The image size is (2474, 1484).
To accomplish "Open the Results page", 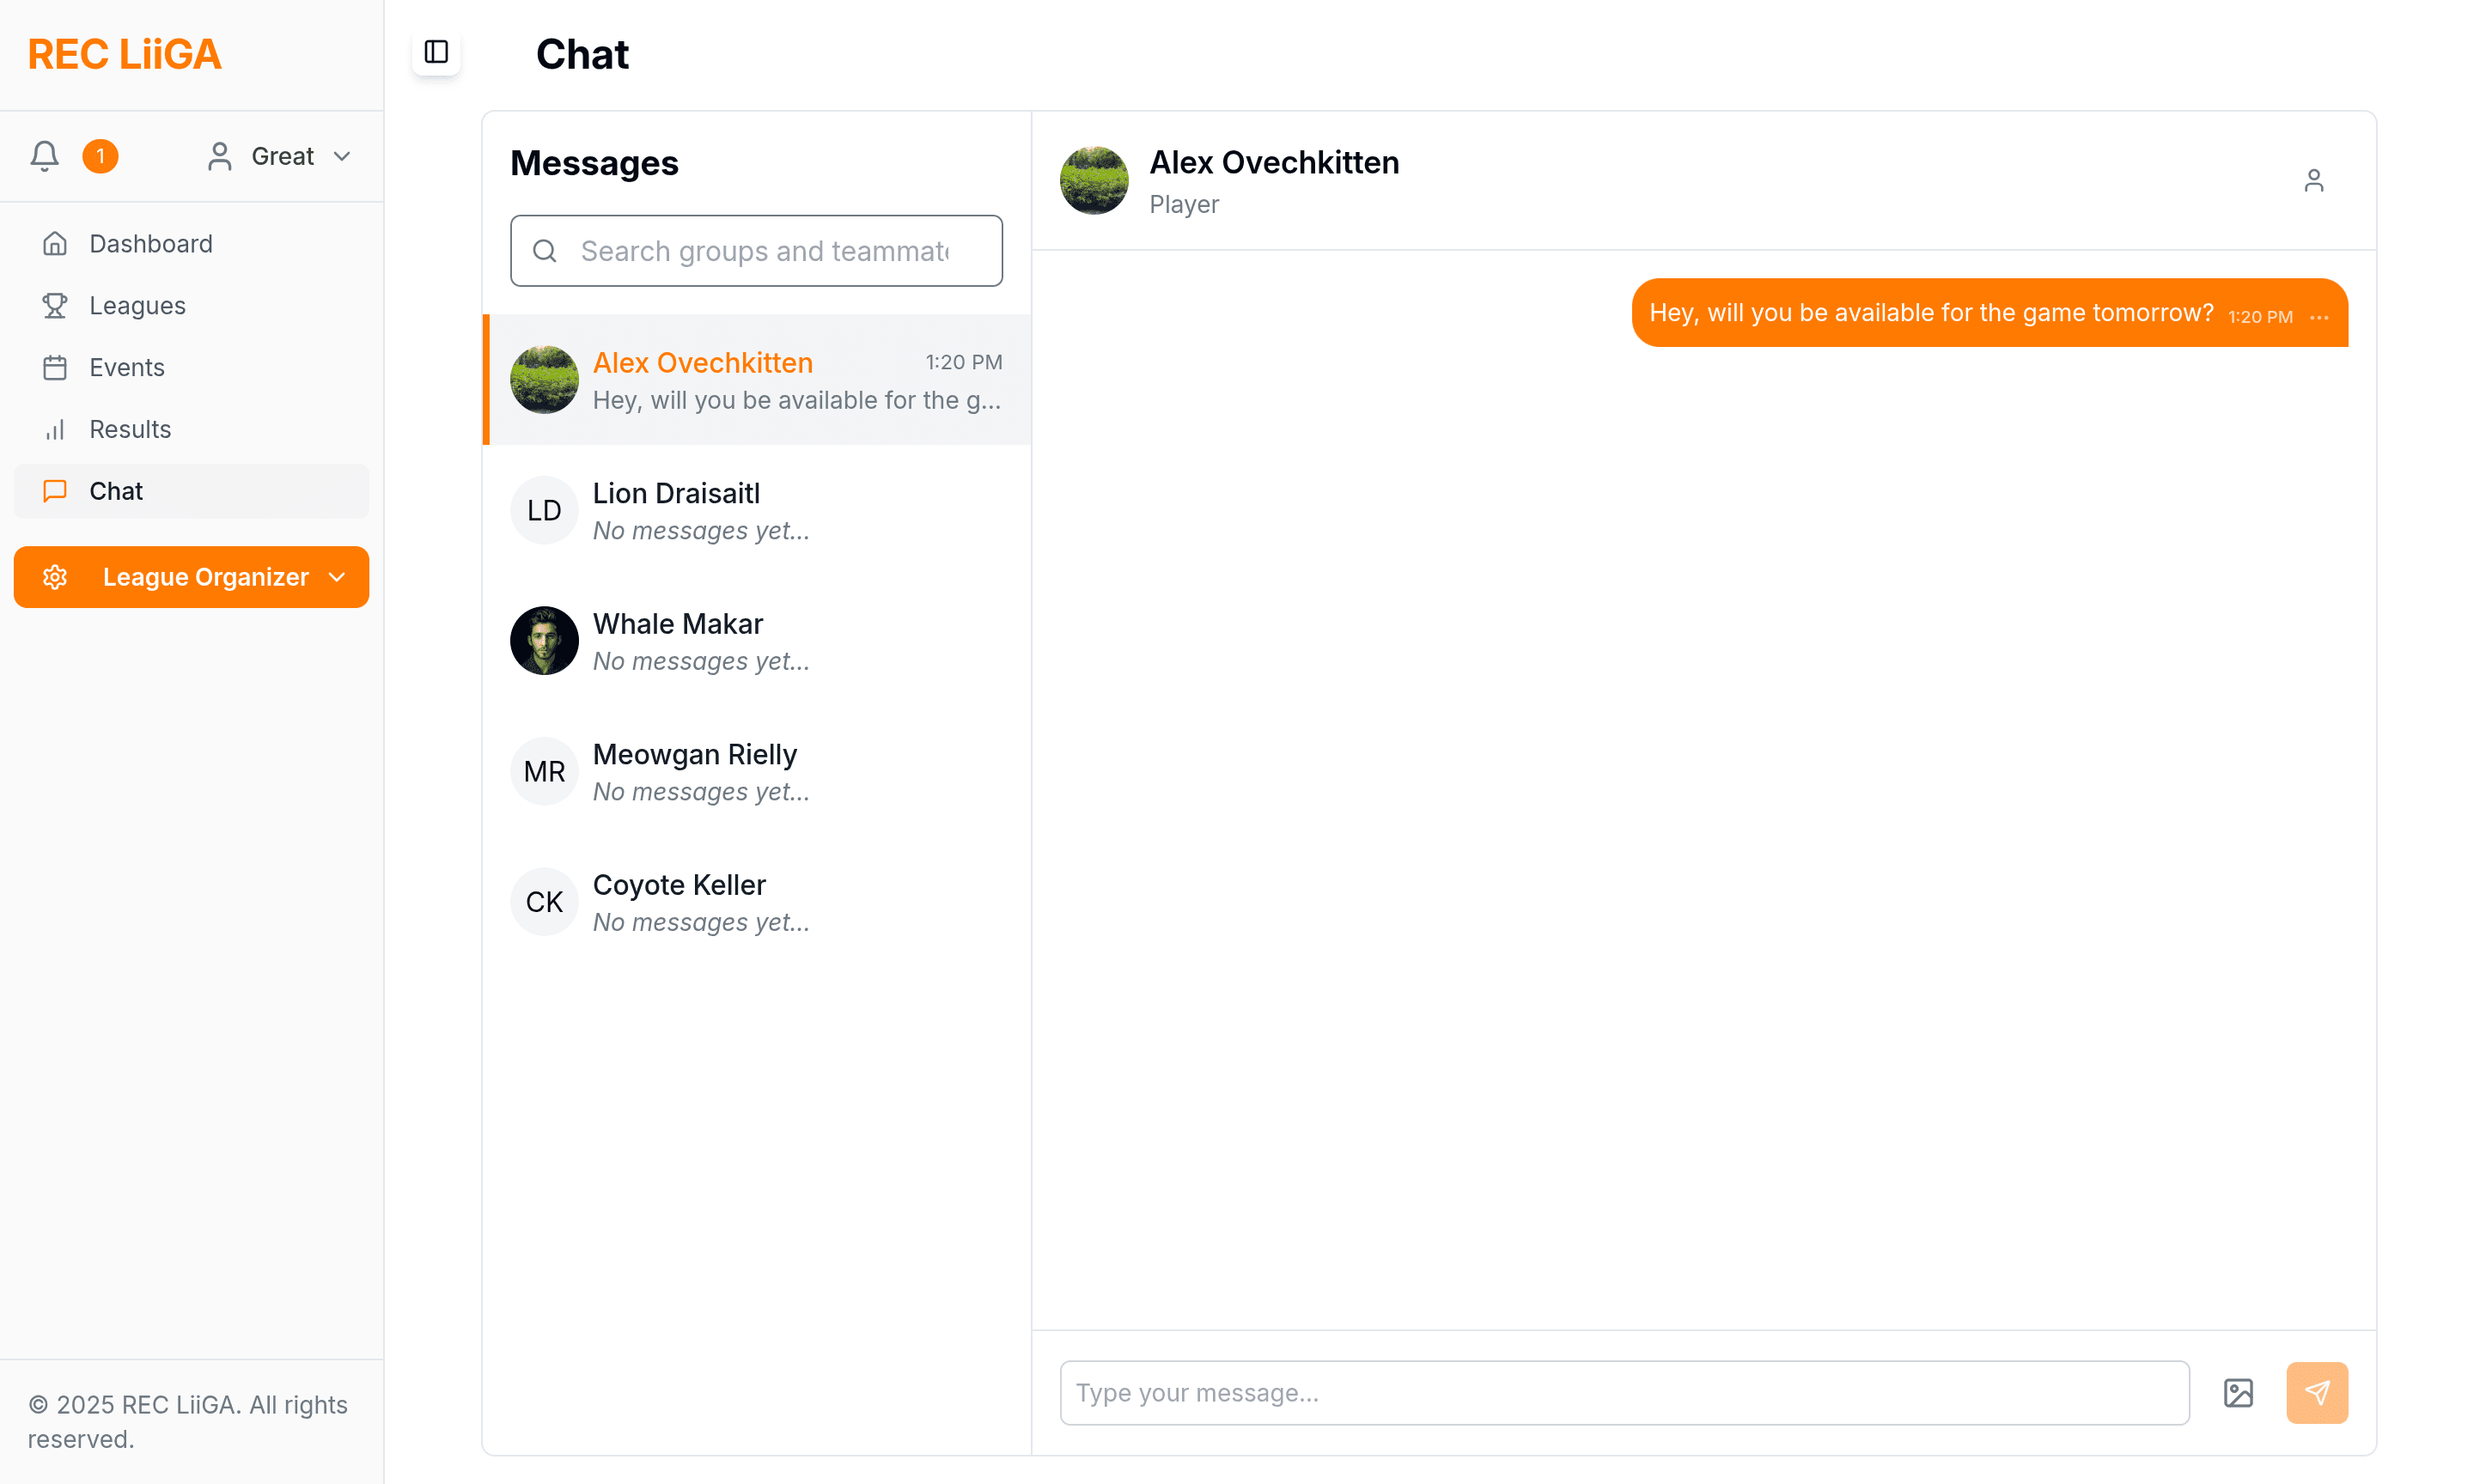I will pos(130,430).
